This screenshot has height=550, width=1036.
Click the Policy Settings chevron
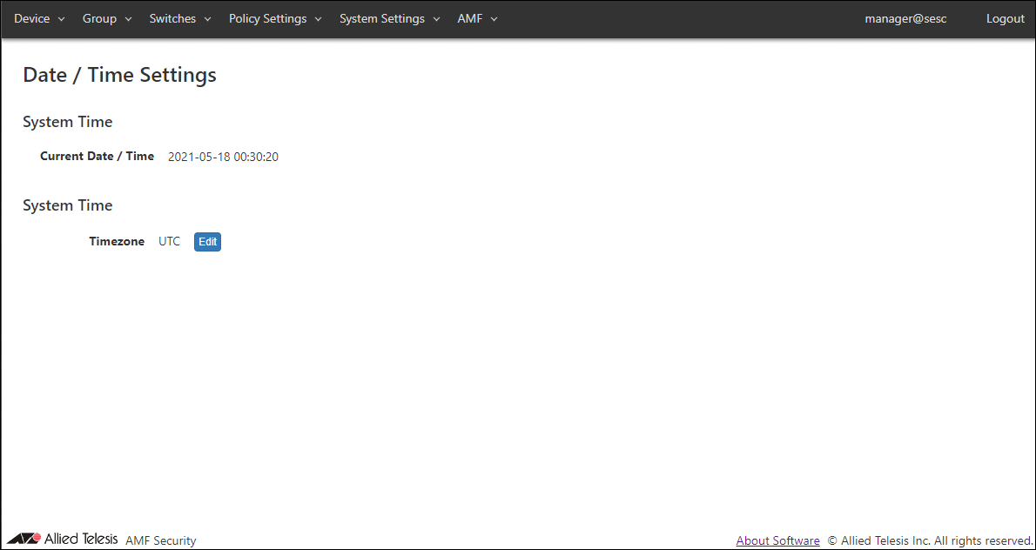pyautogui.click(x=319, y=19)
